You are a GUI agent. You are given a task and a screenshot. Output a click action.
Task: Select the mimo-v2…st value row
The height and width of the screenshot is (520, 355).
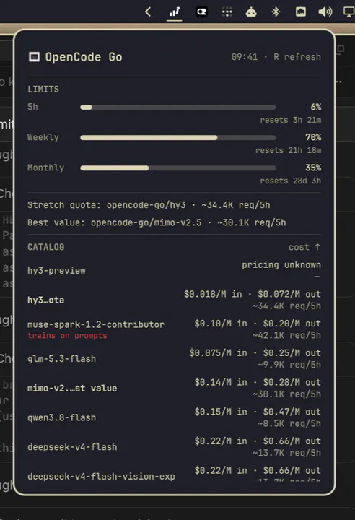coord(175,388)
